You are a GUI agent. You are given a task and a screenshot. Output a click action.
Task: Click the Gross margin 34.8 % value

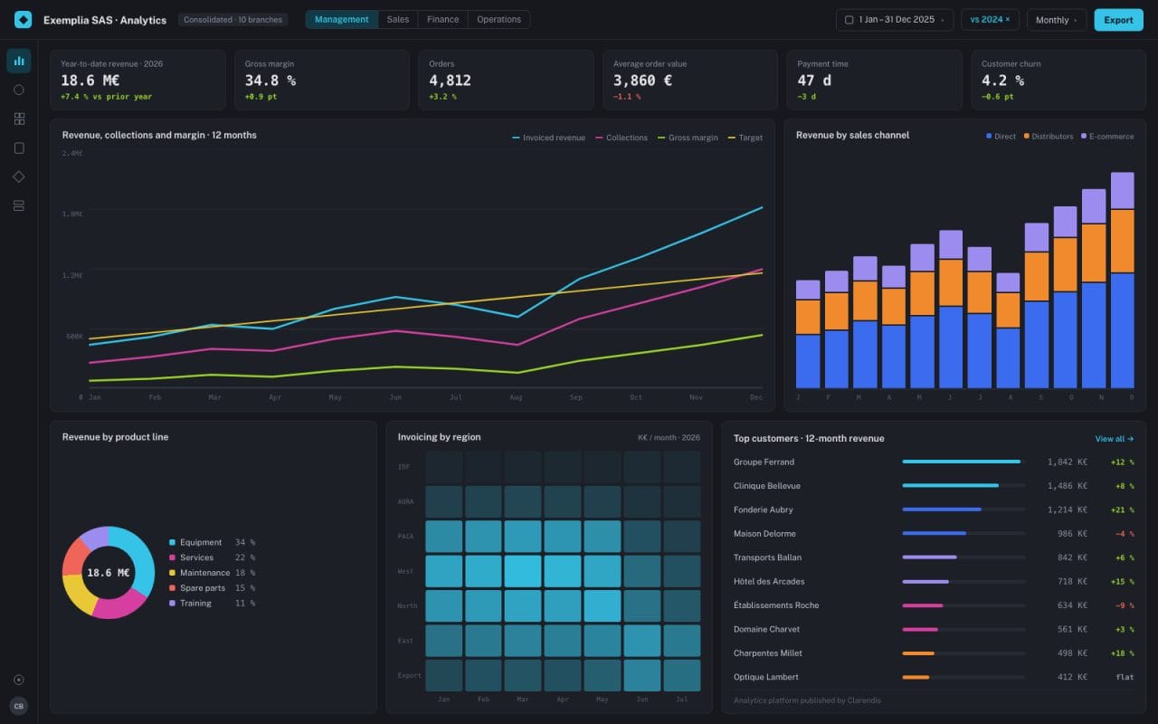pyautogui.click(x=271, y=81)
